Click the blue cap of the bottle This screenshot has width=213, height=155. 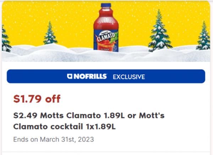106,5
